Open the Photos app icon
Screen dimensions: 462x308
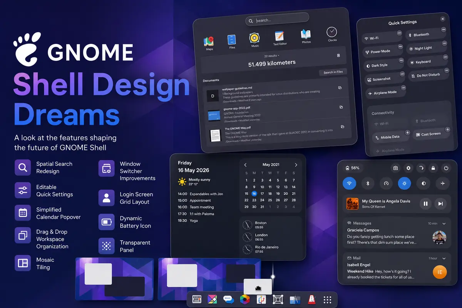[306, 34]
